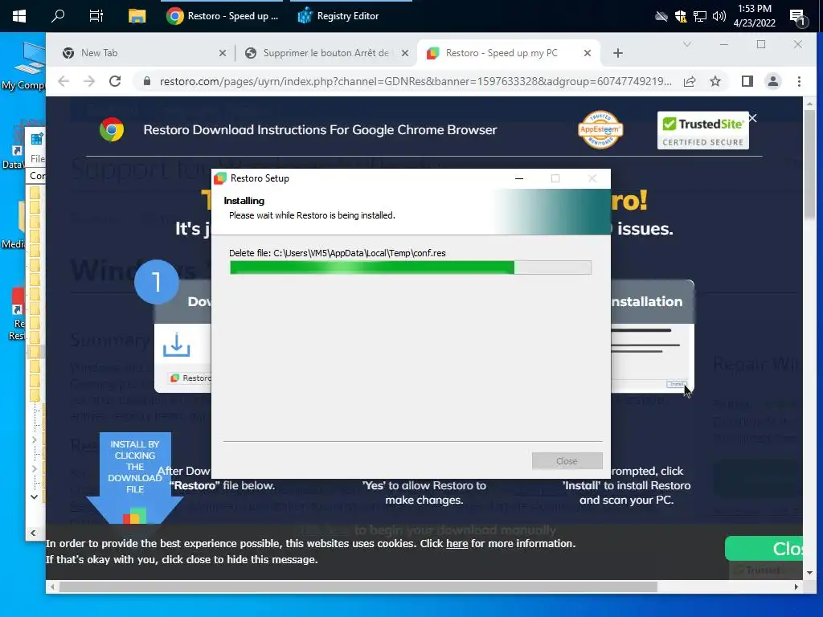
Task: Open the Windows Security tray icon
Action: click(x=681, y=16)
